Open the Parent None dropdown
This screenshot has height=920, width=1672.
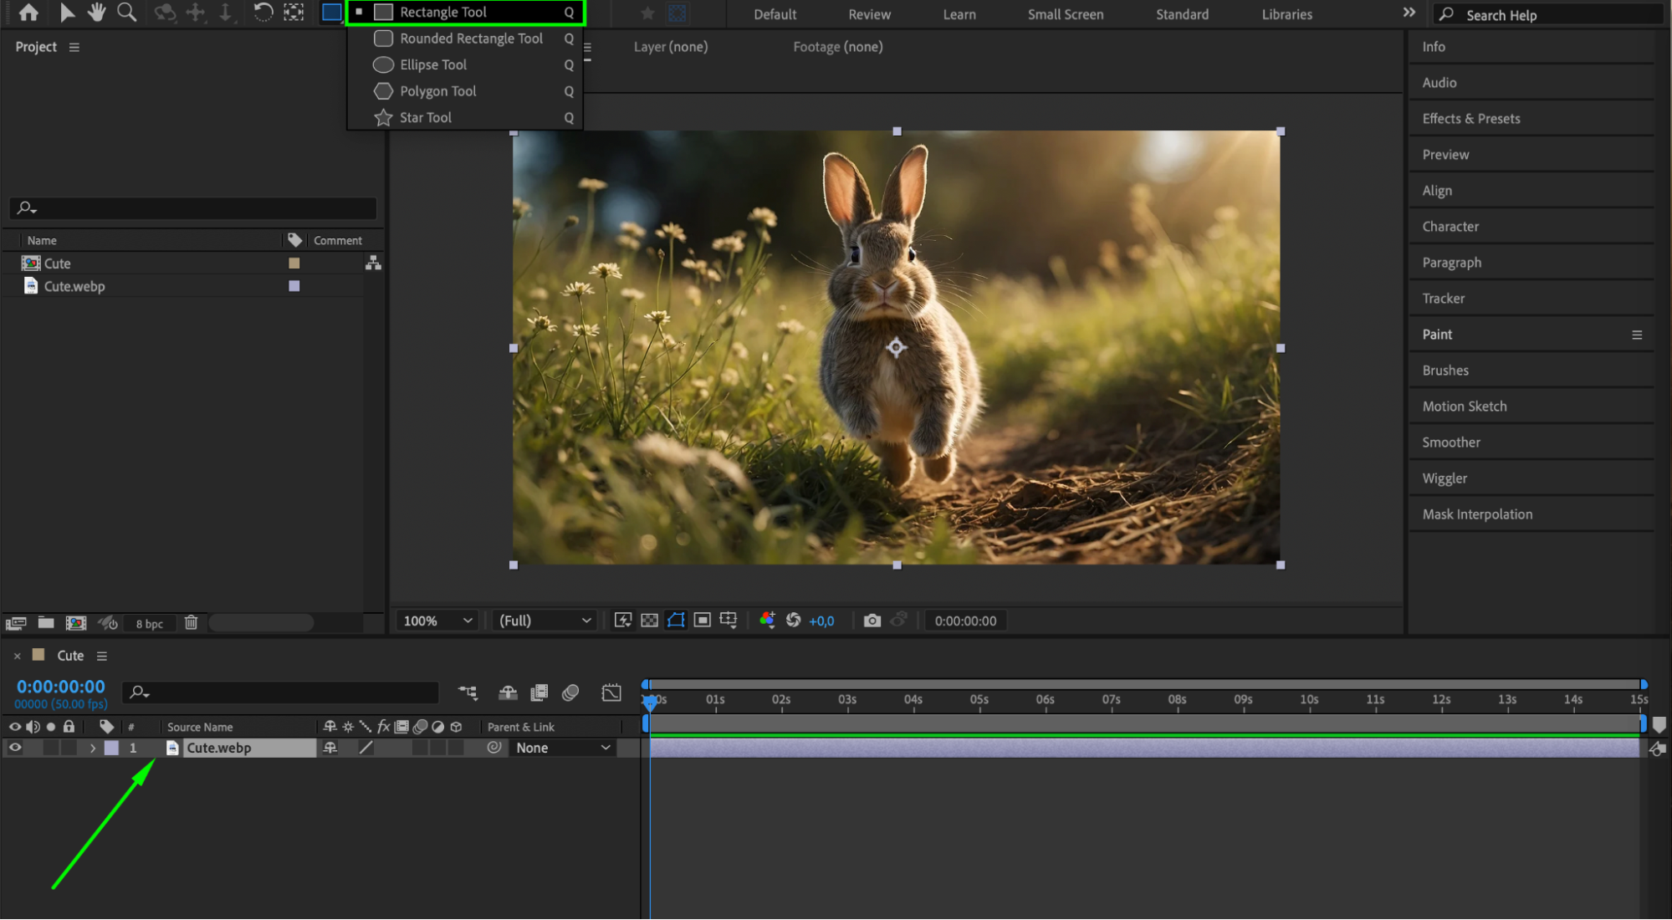click(x=562, y=748)
